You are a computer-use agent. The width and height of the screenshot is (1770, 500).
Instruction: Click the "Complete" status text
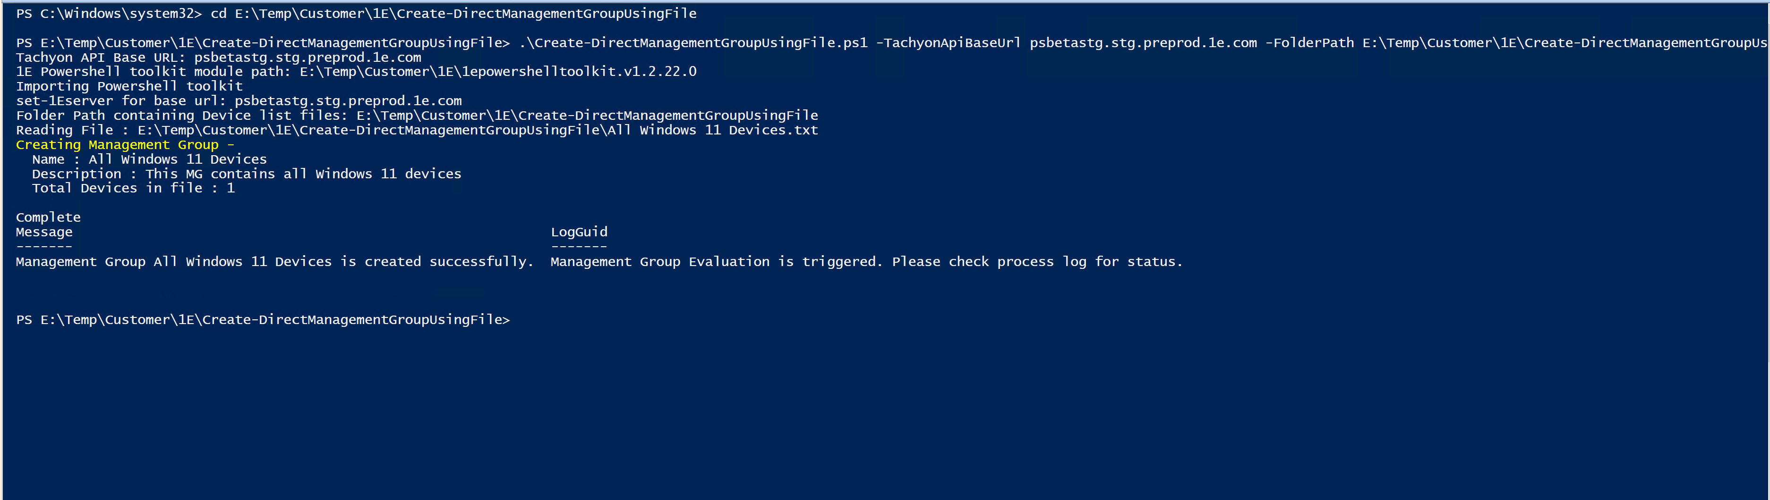click(48, 217)
